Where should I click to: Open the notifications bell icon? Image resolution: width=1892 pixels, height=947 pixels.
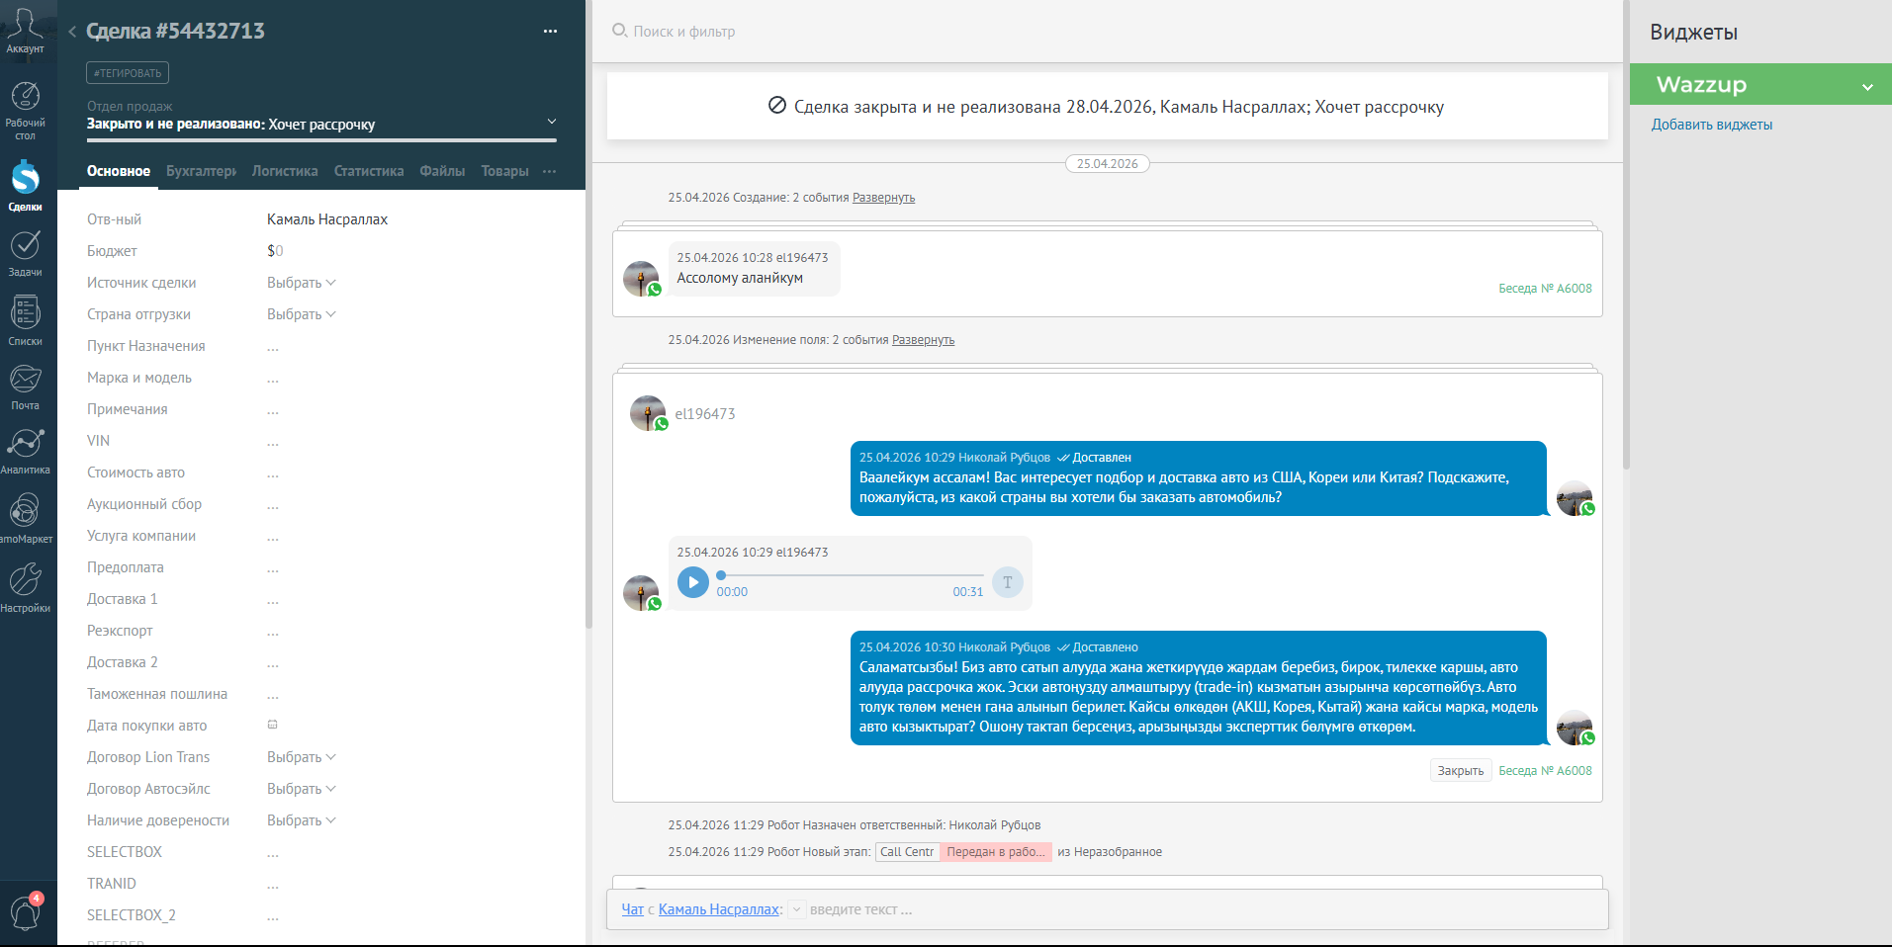coord(25,913)
